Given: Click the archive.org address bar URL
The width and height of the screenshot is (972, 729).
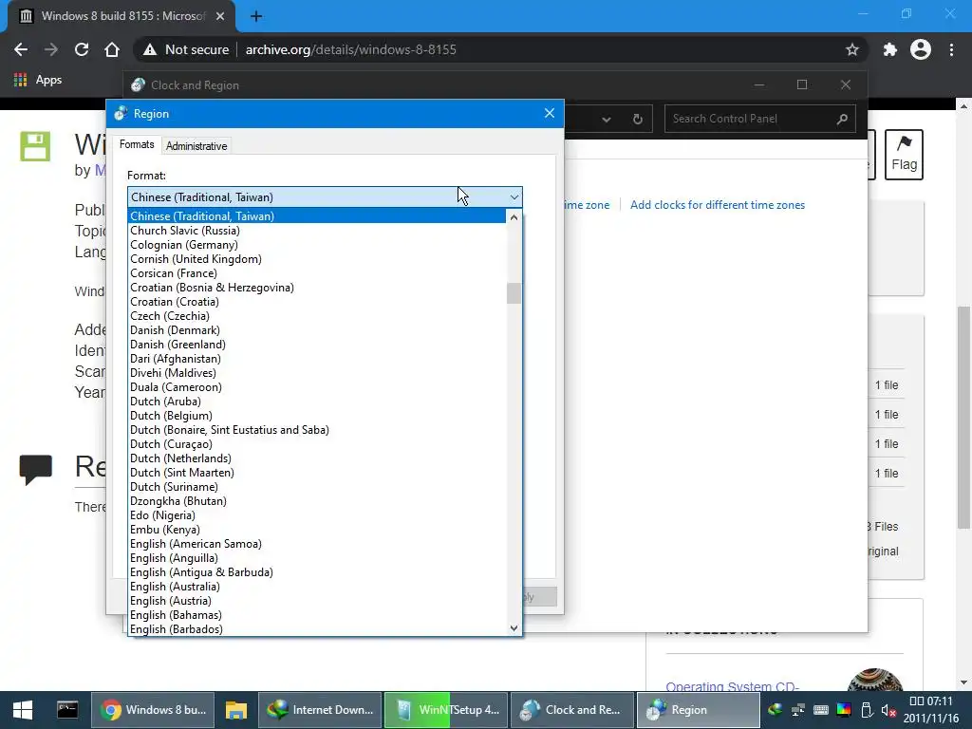Looking at the screenshot, I should 351,49.
